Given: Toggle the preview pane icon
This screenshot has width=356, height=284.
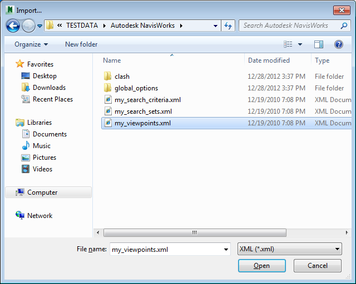Looking at the screenshot, I should pyautogui.click(x=319, y=44).
